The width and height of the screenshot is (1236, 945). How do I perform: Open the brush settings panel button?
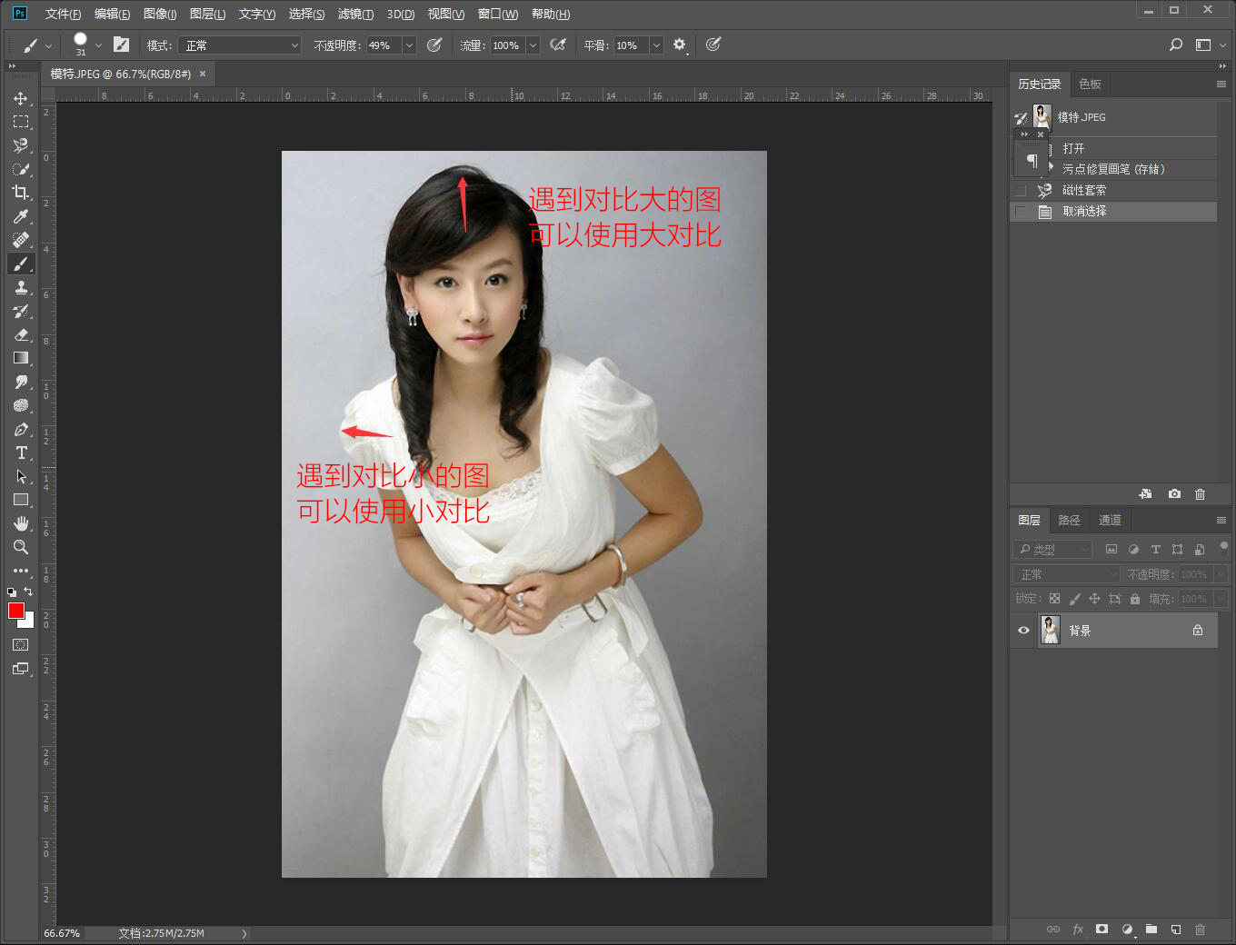point(121,45)
